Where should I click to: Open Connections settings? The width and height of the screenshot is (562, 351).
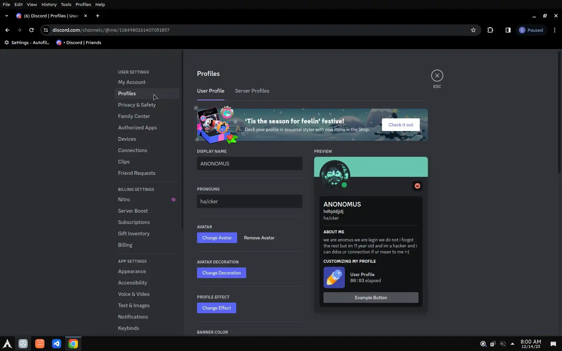(x=147, y=150)
